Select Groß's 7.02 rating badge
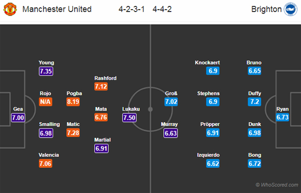The width and height of the screenshot is (301, 193). coord(171,102)
